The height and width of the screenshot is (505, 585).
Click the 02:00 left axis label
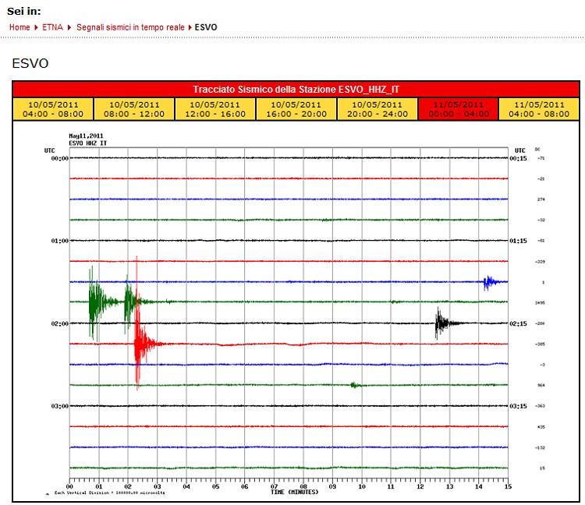(x=60, y=323)
